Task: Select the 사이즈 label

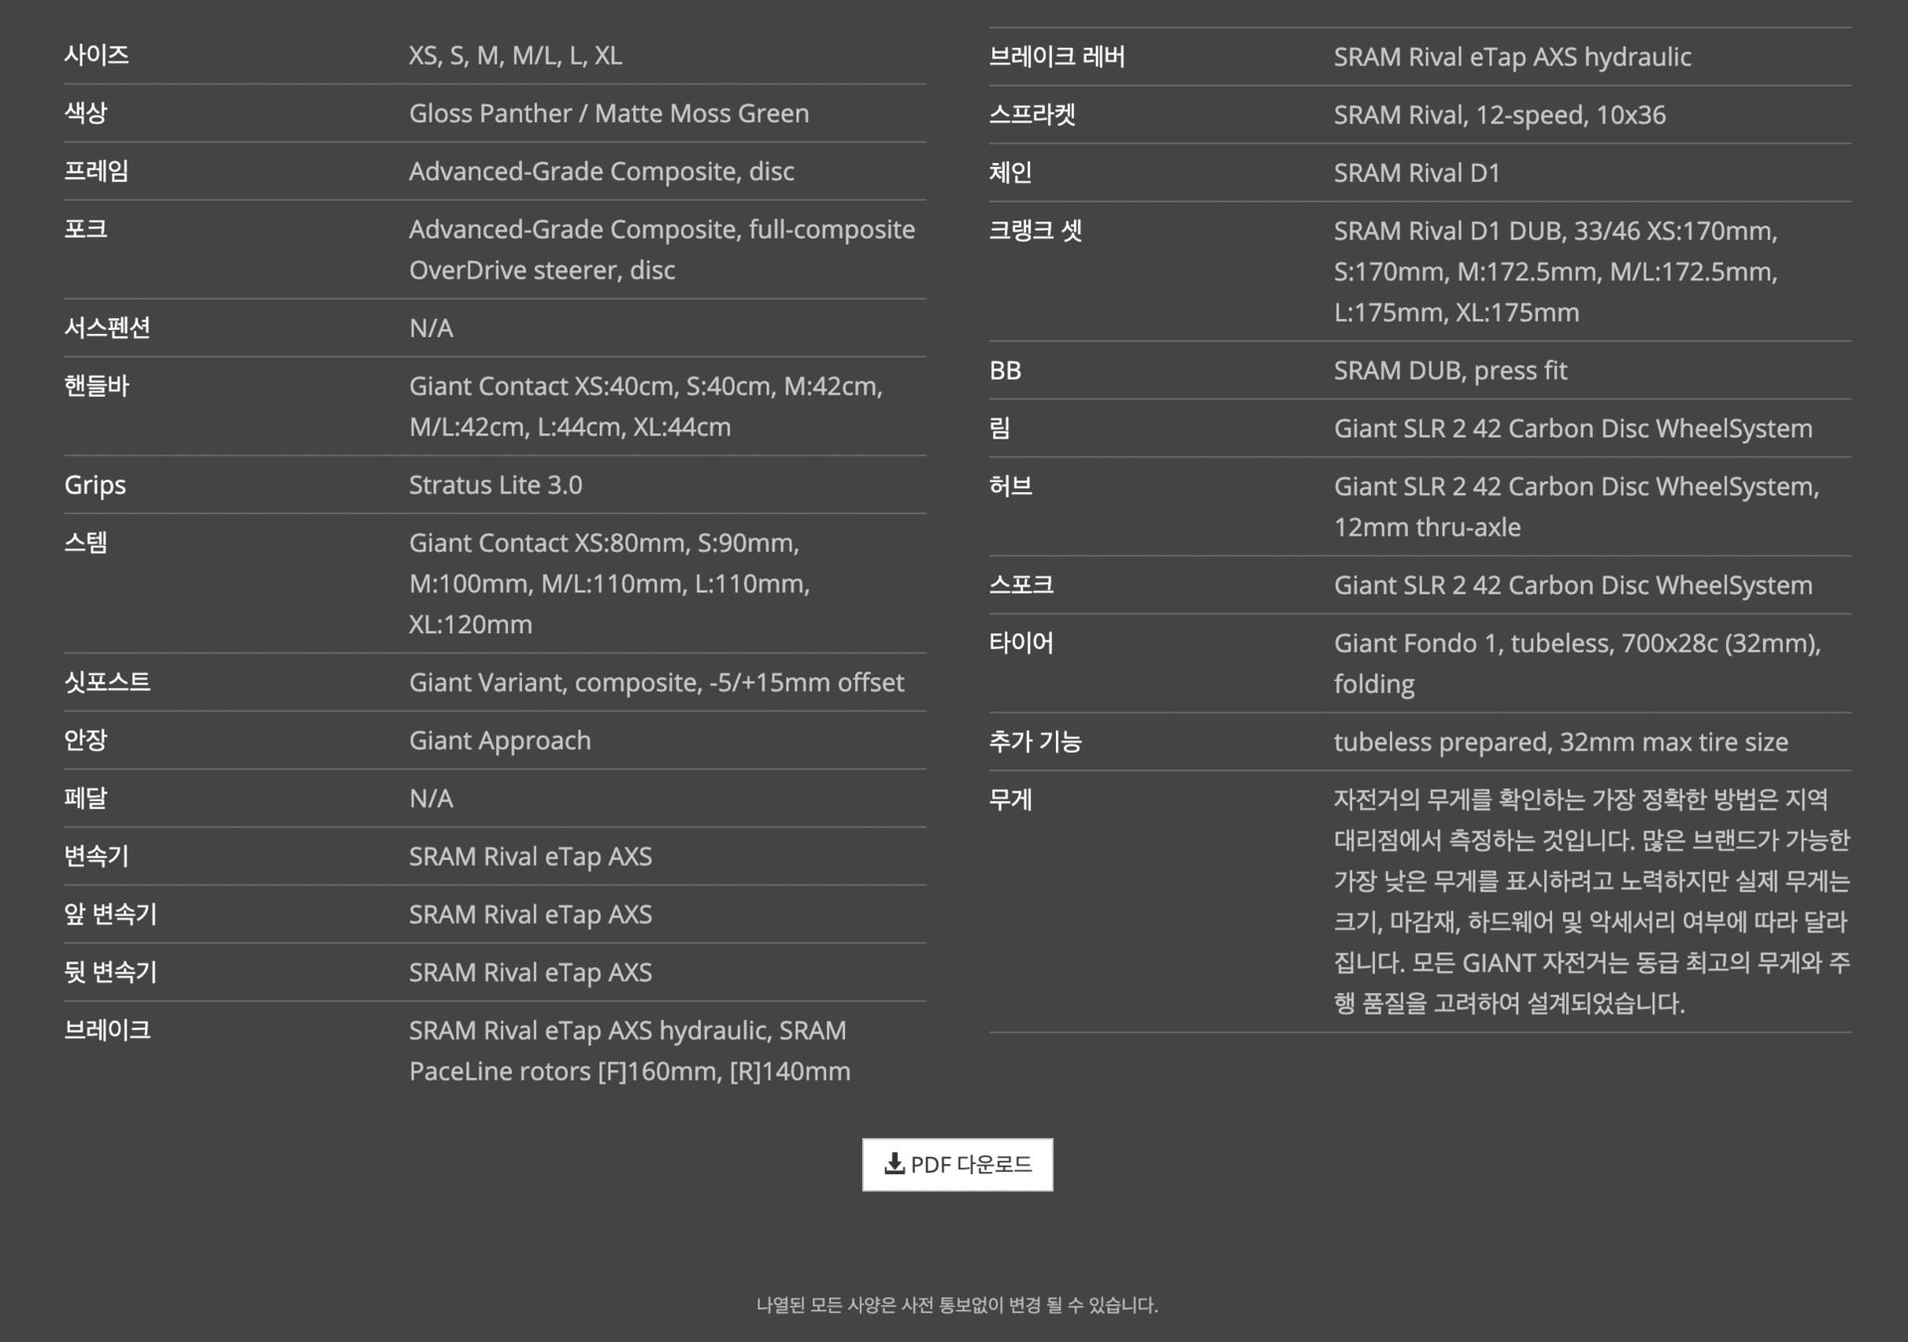Action: coord(96,55)
